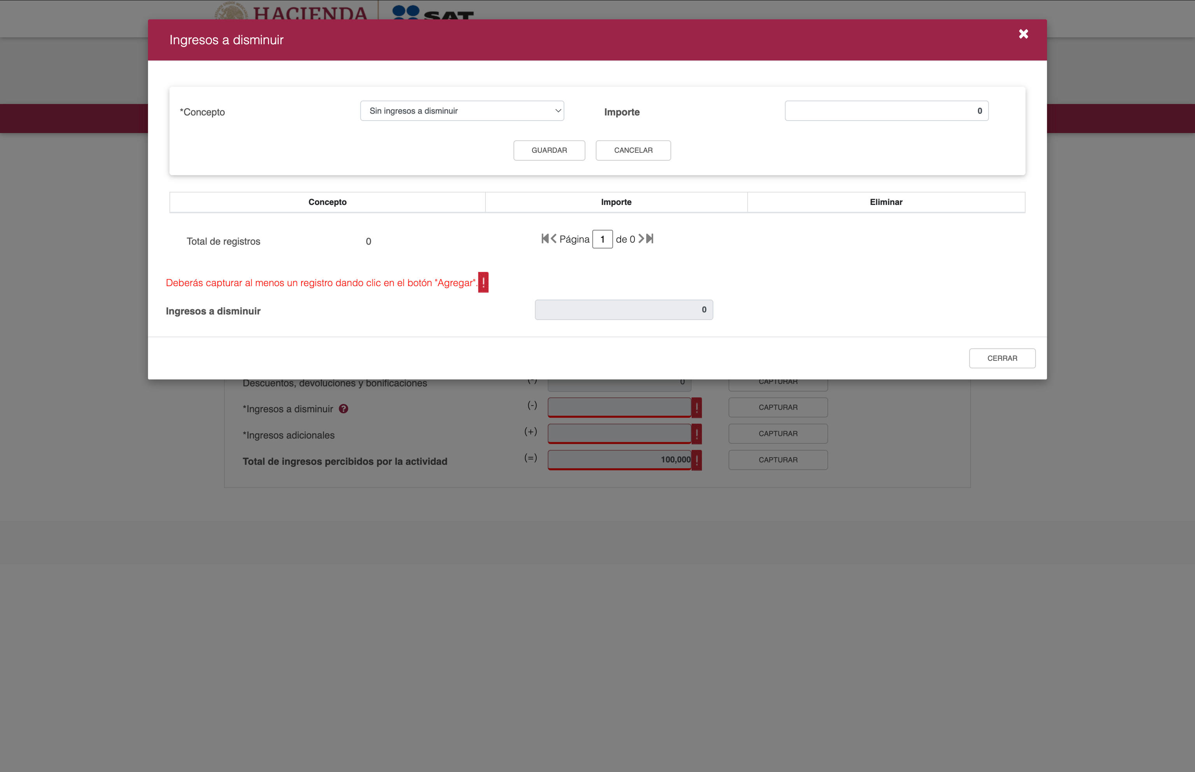Open the Concepto dropdown

click(462, 111)
